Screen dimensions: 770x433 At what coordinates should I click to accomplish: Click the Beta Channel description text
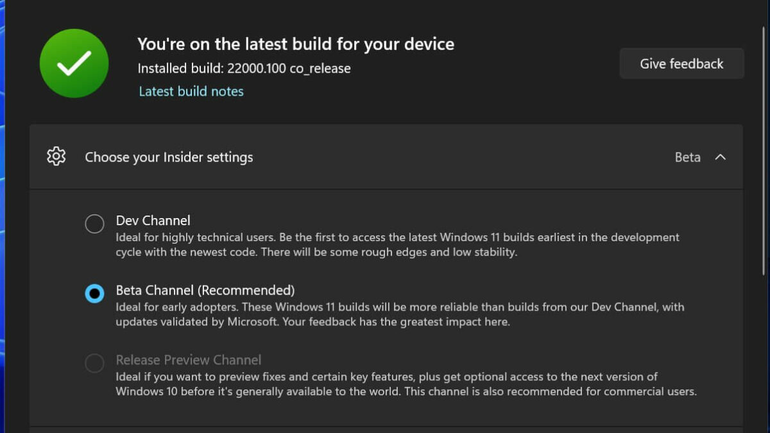click(399, 314)
